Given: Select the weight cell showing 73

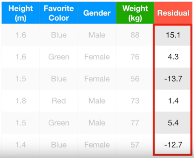Looking at the screenshot, I should point(135,101).
